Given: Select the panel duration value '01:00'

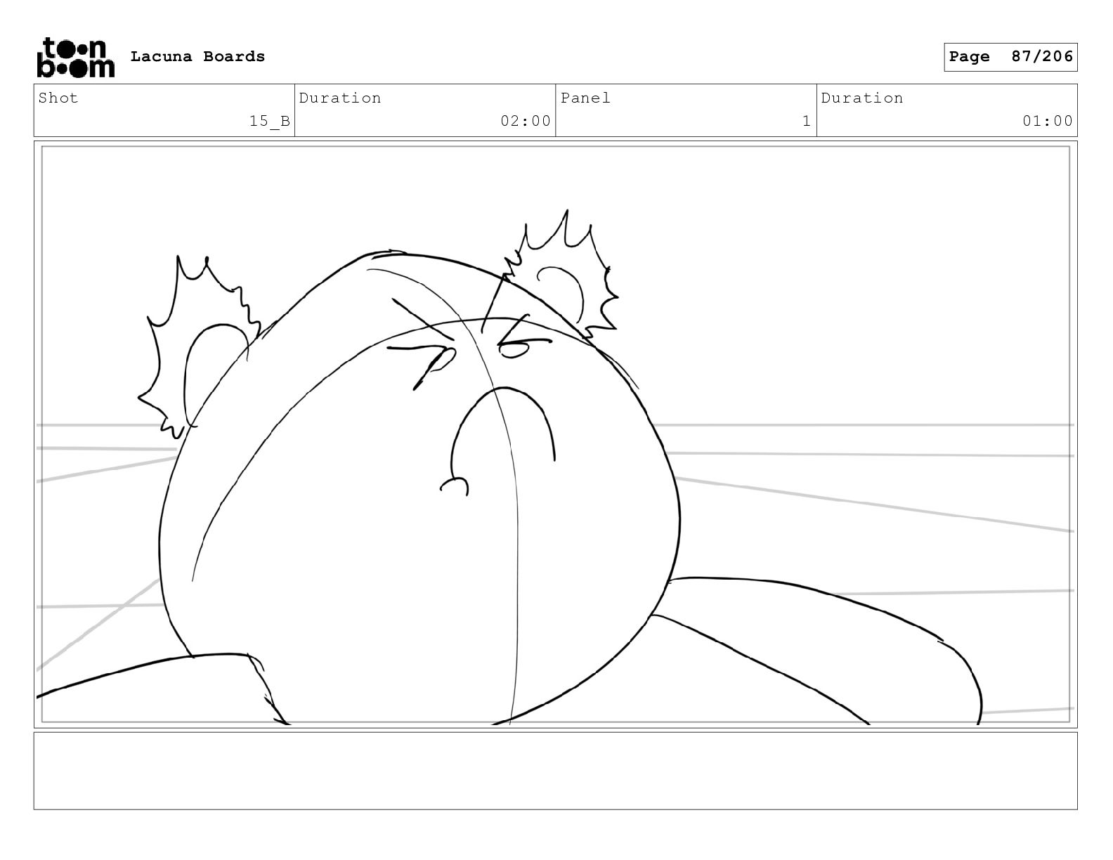Looking at the screenshot, I should pyautogui.click(x=1048, y=121).
